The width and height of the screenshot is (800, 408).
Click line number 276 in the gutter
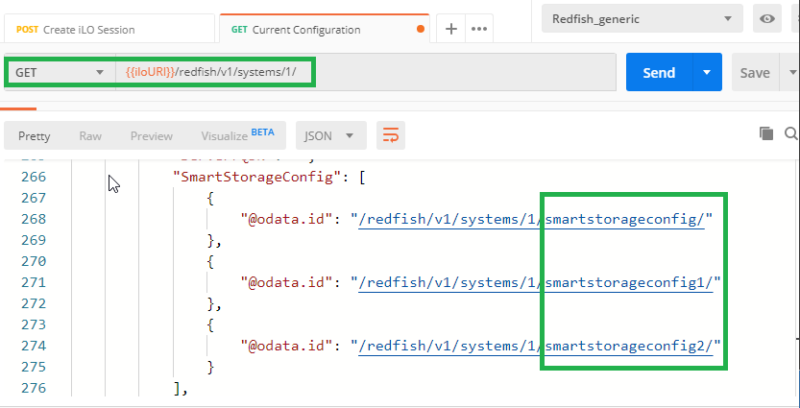[34, 388]
